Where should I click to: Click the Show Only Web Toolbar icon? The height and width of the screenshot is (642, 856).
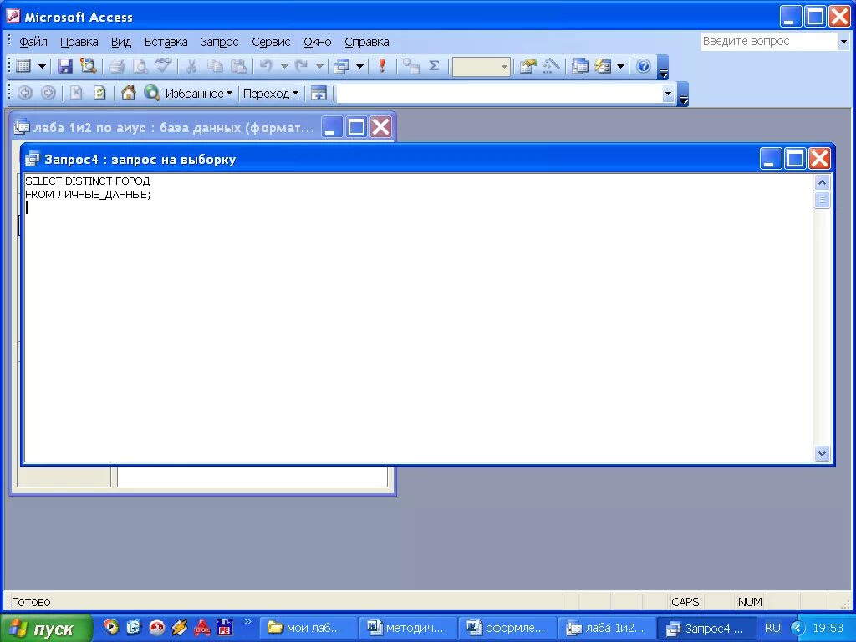tap(318, 94)
